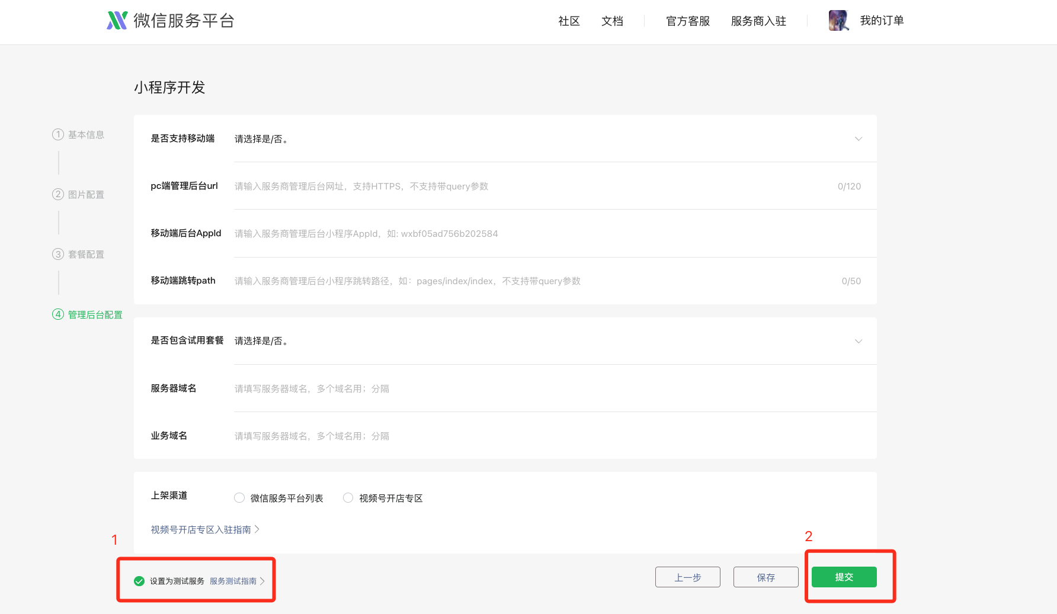Click step 1 基本信息 circle icon
Image resolution: width=1057 pixels, height=614 pixels.
(58, 134)
